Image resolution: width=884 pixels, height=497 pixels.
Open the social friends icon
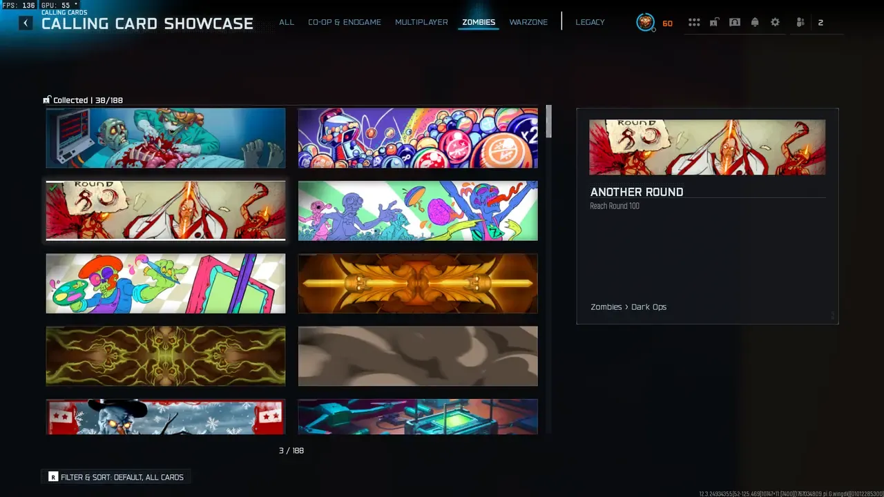[800, 23]
